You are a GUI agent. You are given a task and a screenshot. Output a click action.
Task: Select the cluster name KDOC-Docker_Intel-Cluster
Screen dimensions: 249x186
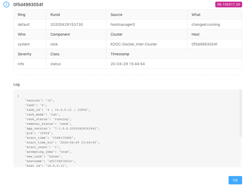pyautogui.click(x=133, y=44)
